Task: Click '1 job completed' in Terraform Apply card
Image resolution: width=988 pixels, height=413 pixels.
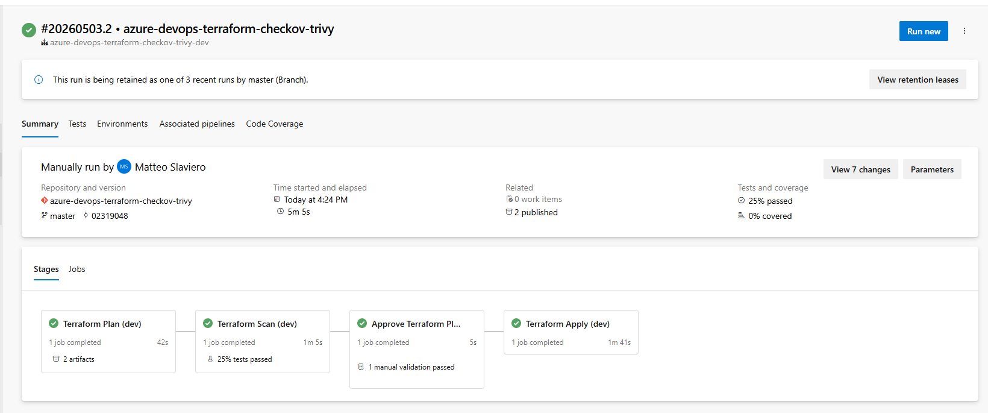Action: [x=538, y=342]
